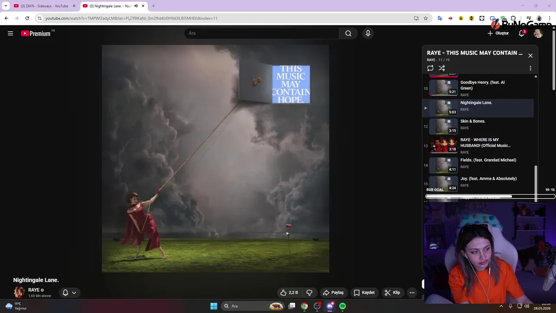Open the YouTube hamburger guide menu
Viewport: 556px width, 313px height.
tap(10, 33)
